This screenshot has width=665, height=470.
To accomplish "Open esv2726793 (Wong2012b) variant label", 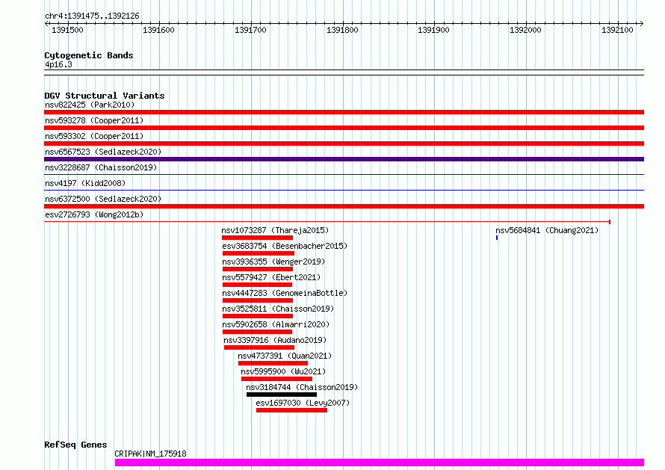I will click(94, 214).
